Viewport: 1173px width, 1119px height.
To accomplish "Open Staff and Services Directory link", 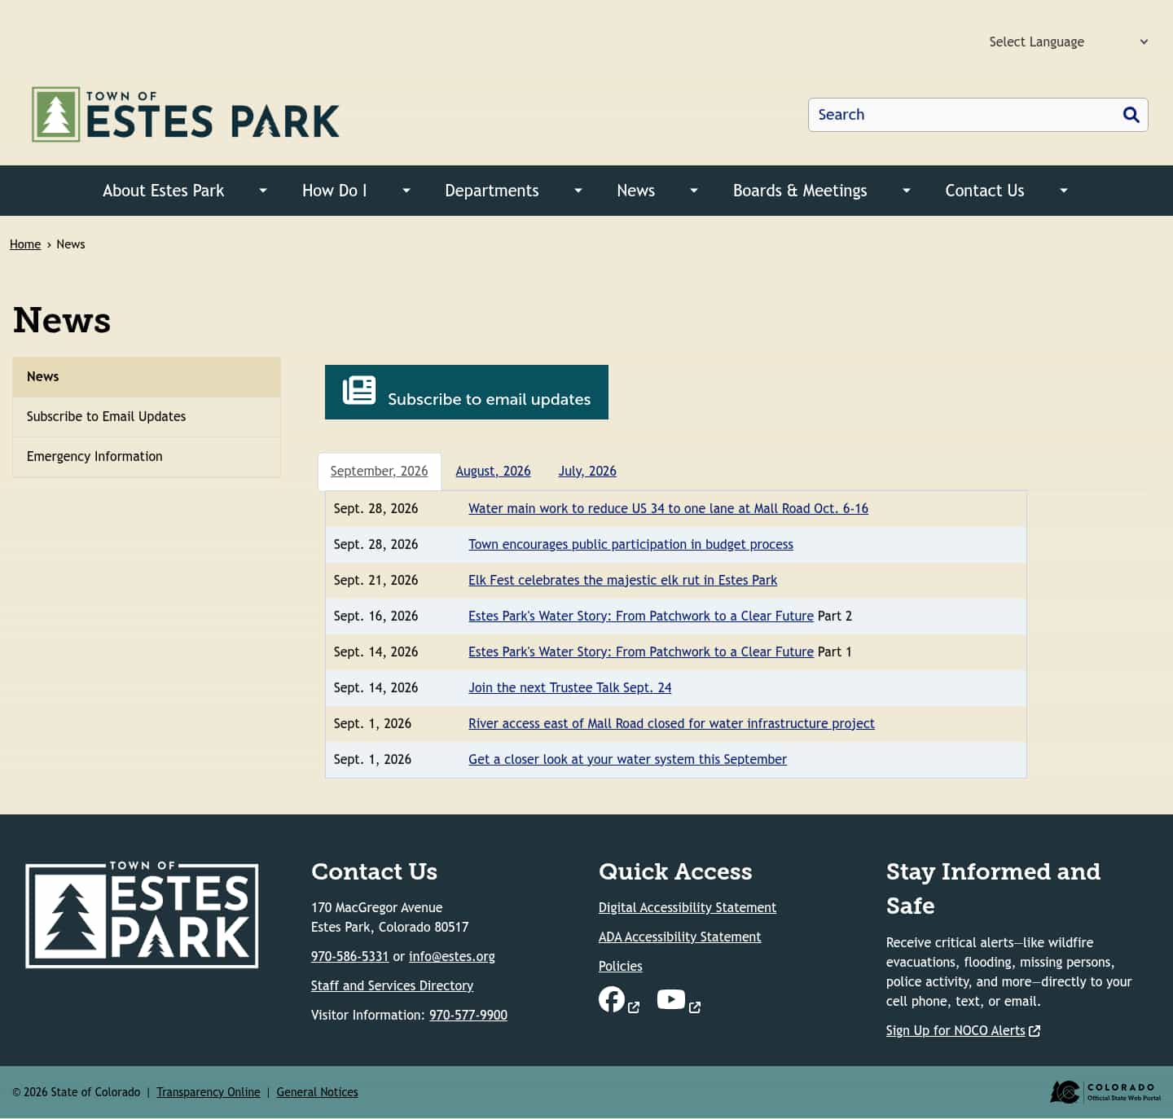I will (392, 985).
